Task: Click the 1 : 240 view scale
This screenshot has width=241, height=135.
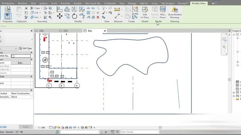Action: (x=41, y=127)
